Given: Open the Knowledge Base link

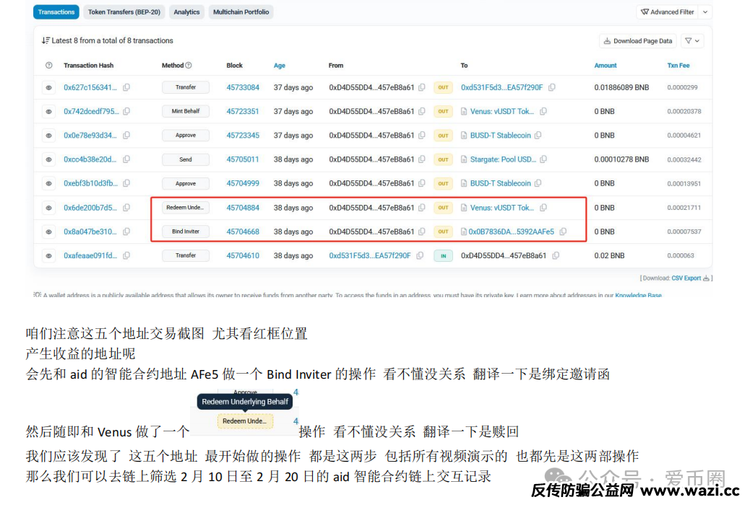Looking at the screenshot, I should pyautogui.click(x=638, y=295).
